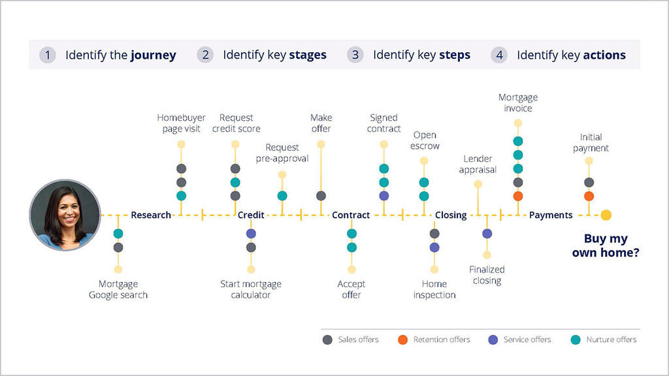Click the yellow journey end goal circle
This screenshot has width=669, height=376.
click(606, 215)
